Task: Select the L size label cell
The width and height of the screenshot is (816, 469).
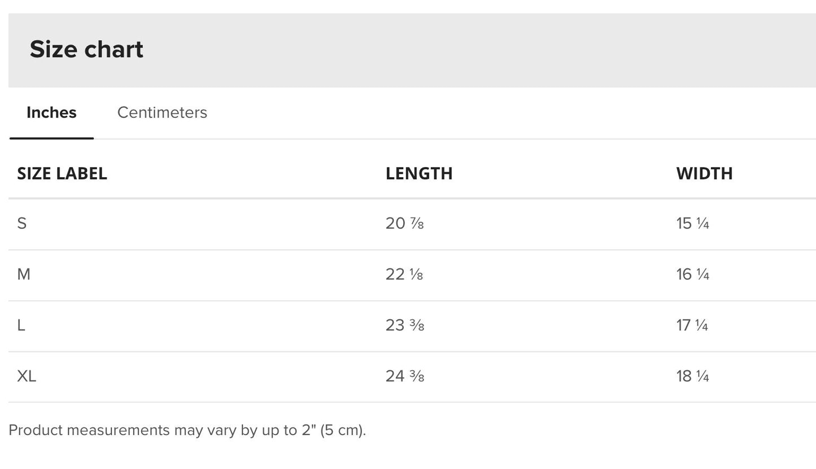Action: pos(21,325)
